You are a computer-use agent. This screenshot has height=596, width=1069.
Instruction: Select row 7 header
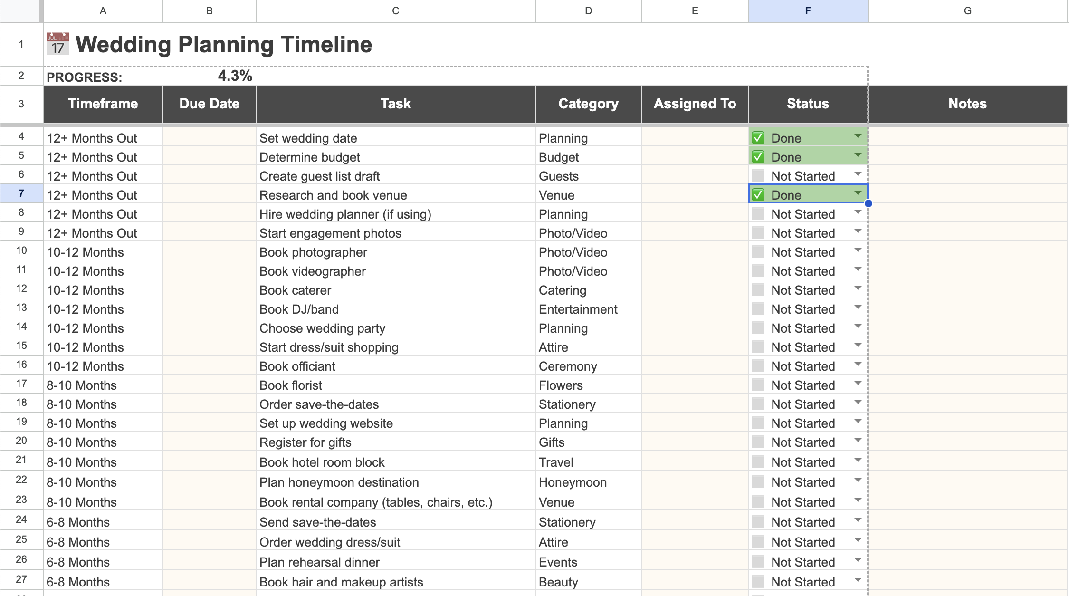click(20, 194)
